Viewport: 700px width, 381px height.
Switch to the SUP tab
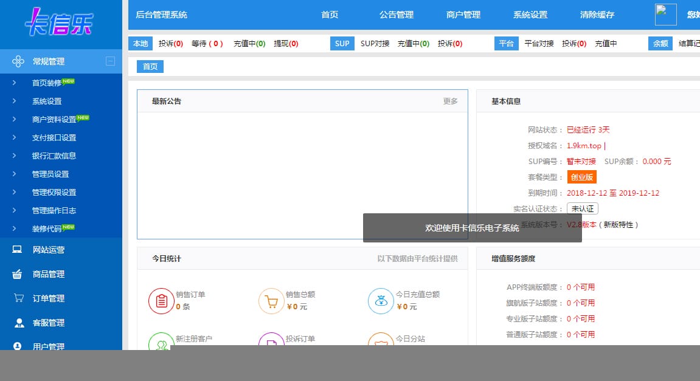(x=342, y=43)
